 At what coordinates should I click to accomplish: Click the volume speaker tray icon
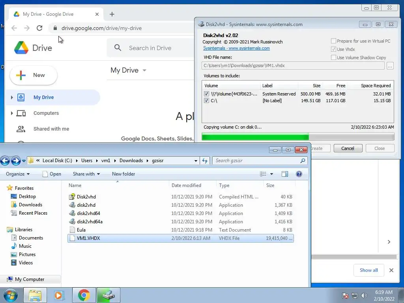click(364, 296)
